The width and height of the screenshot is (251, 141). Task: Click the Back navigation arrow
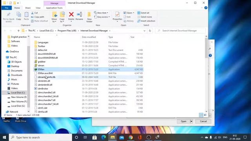click(5, 31)
